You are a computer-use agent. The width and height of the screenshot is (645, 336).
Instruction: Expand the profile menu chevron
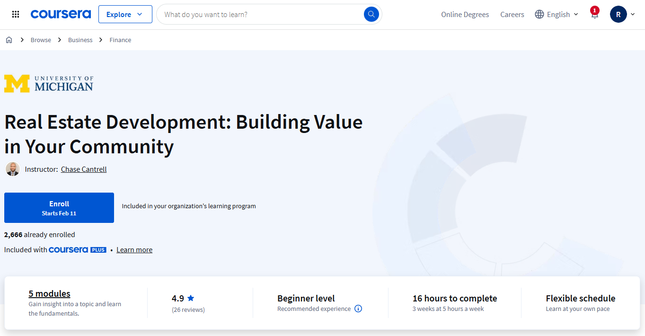pos(633,14)
